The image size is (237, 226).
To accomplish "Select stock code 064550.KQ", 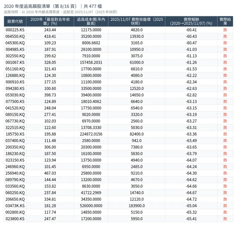I will [15, 36].
